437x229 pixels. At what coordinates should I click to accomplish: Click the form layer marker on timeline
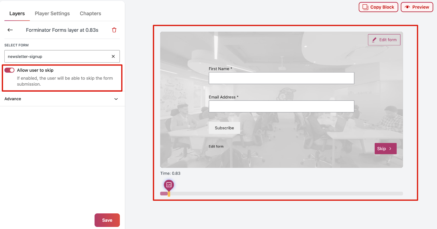(x=169, y=185)
